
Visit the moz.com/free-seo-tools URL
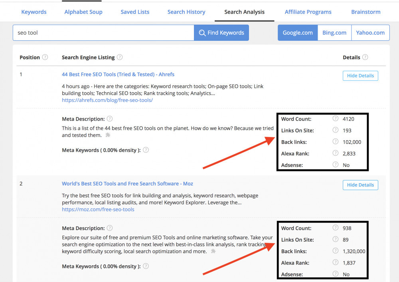(98, 209)
